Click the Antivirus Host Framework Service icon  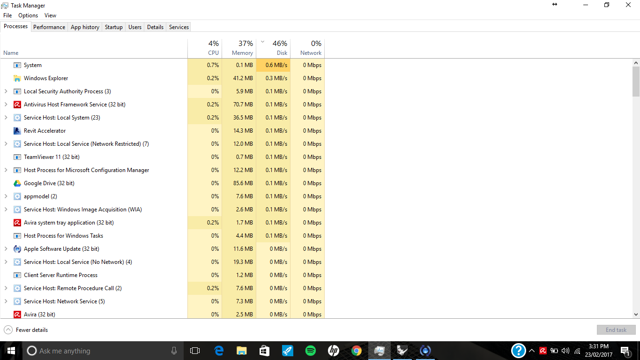[17, 105]
